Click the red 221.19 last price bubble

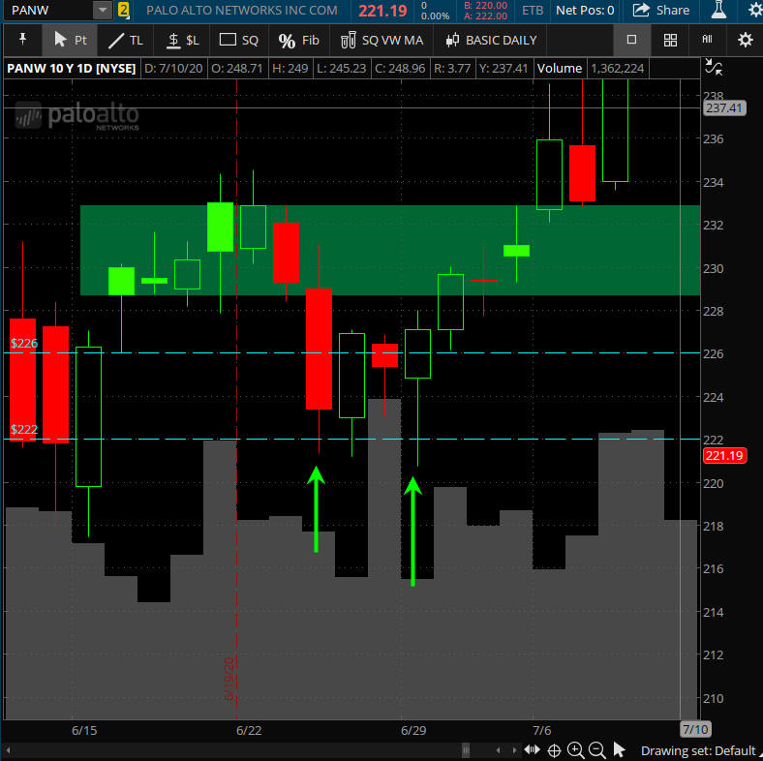[x=724, y=456]
